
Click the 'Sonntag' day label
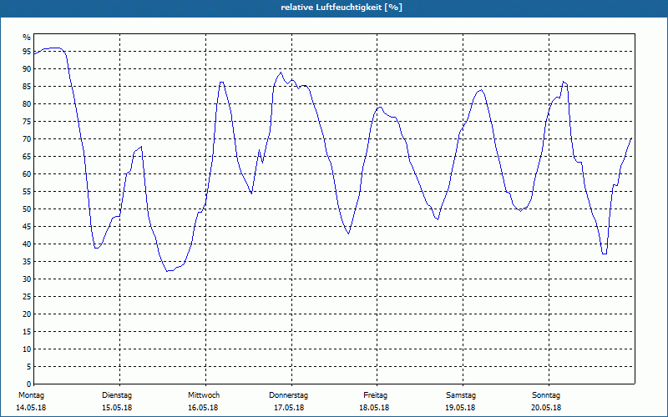point(546,395)
